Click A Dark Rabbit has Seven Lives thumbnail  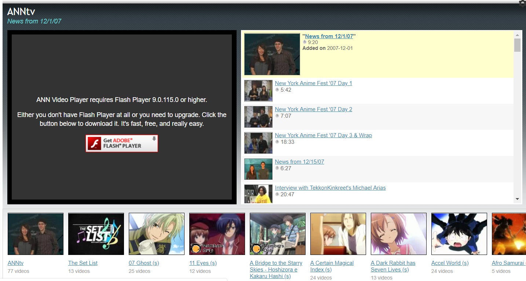399,234
